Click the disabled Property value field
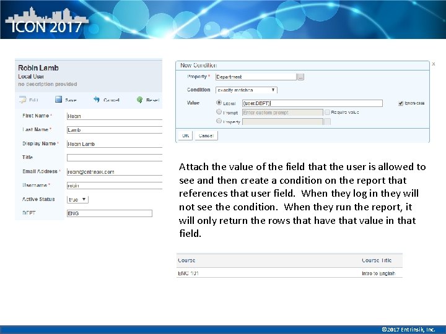Viewport: 446px width, 334px height. (282, 122)
